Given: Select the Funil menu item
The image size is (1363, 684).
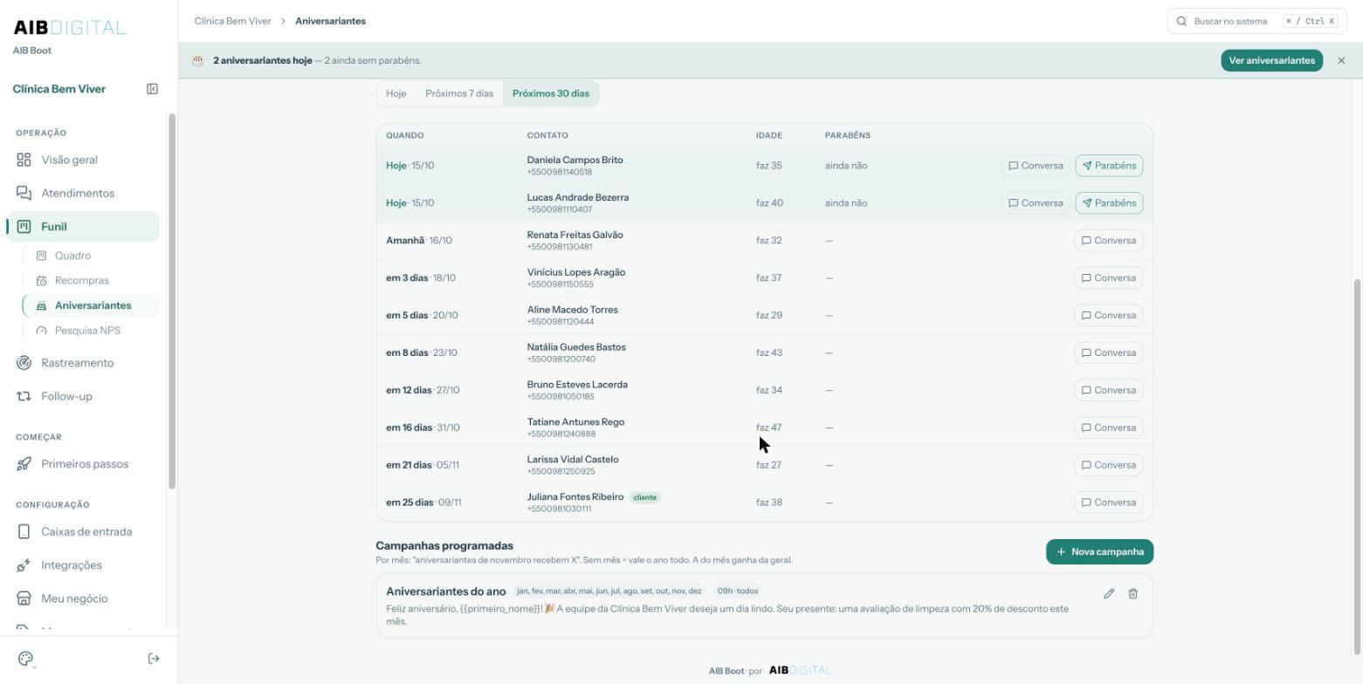Looking at the screenshot, I should tap(83, 227).
